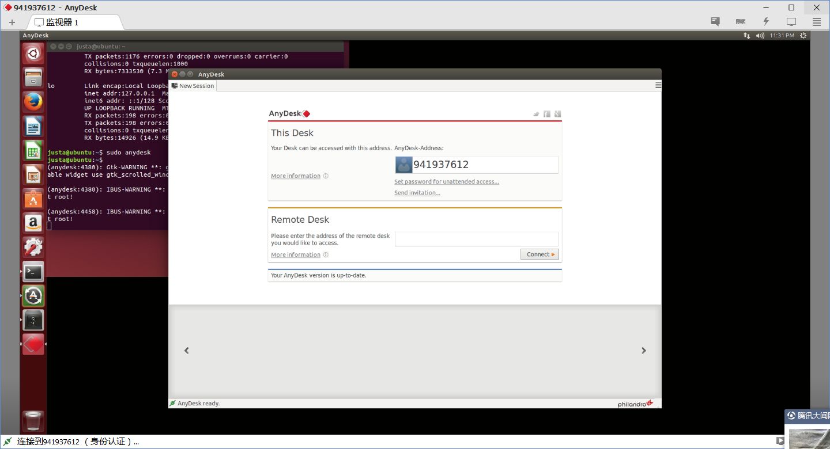Viewport: 830px width, 449px height.
Task: Open System Settings wrench-gear icon
Action: pyautogui.click(x=33, y=248)
